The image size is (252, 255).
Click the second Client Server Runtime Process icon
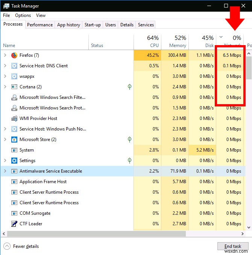[x=14, y=203]
